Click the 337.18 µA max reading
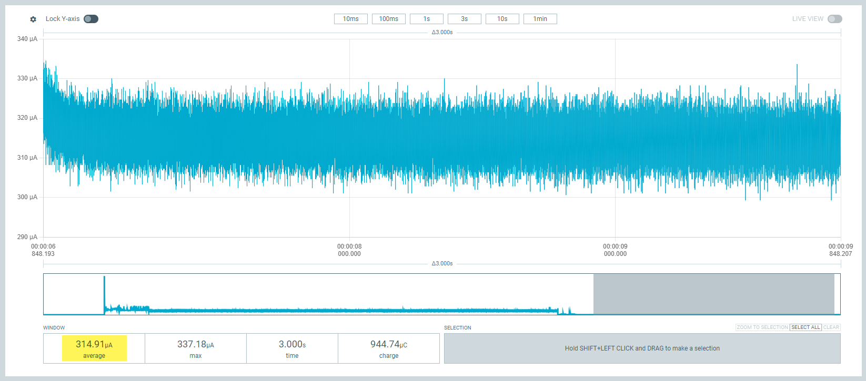This screenshot has height=381, width=866. click(x=195, y=348)
